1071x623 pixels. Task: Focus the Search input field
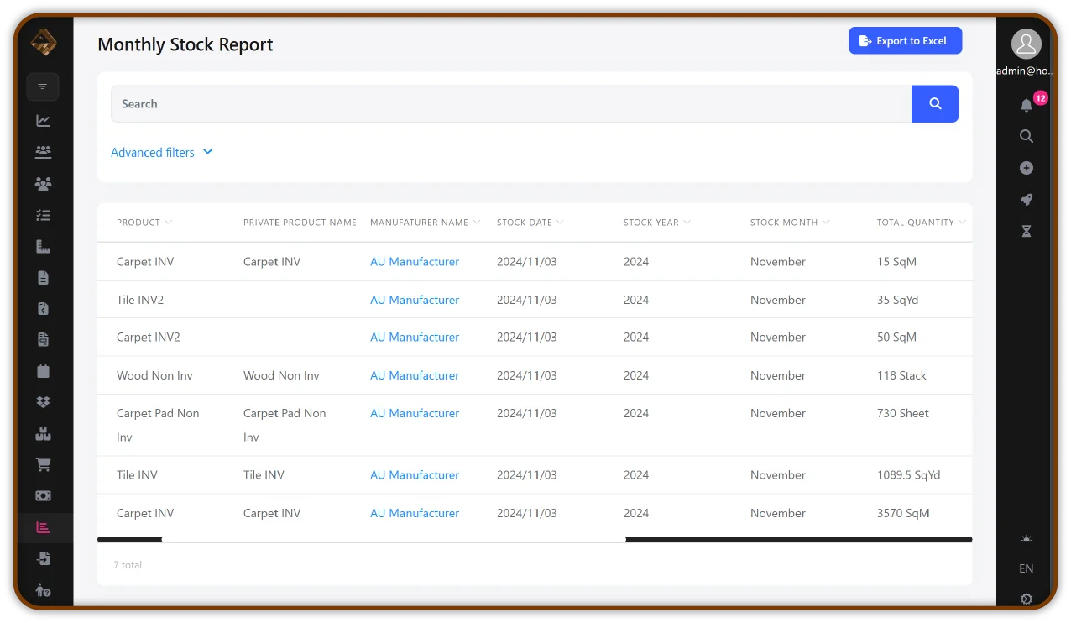coord(511,104)
